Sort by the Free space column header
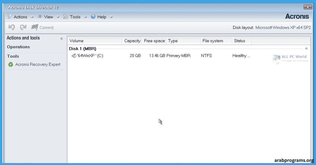316x165 pixels. click(154, 41)
